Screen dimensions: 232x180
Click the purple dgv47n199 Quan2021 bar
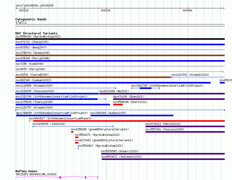pyautogui.click(x=169, y=99)
